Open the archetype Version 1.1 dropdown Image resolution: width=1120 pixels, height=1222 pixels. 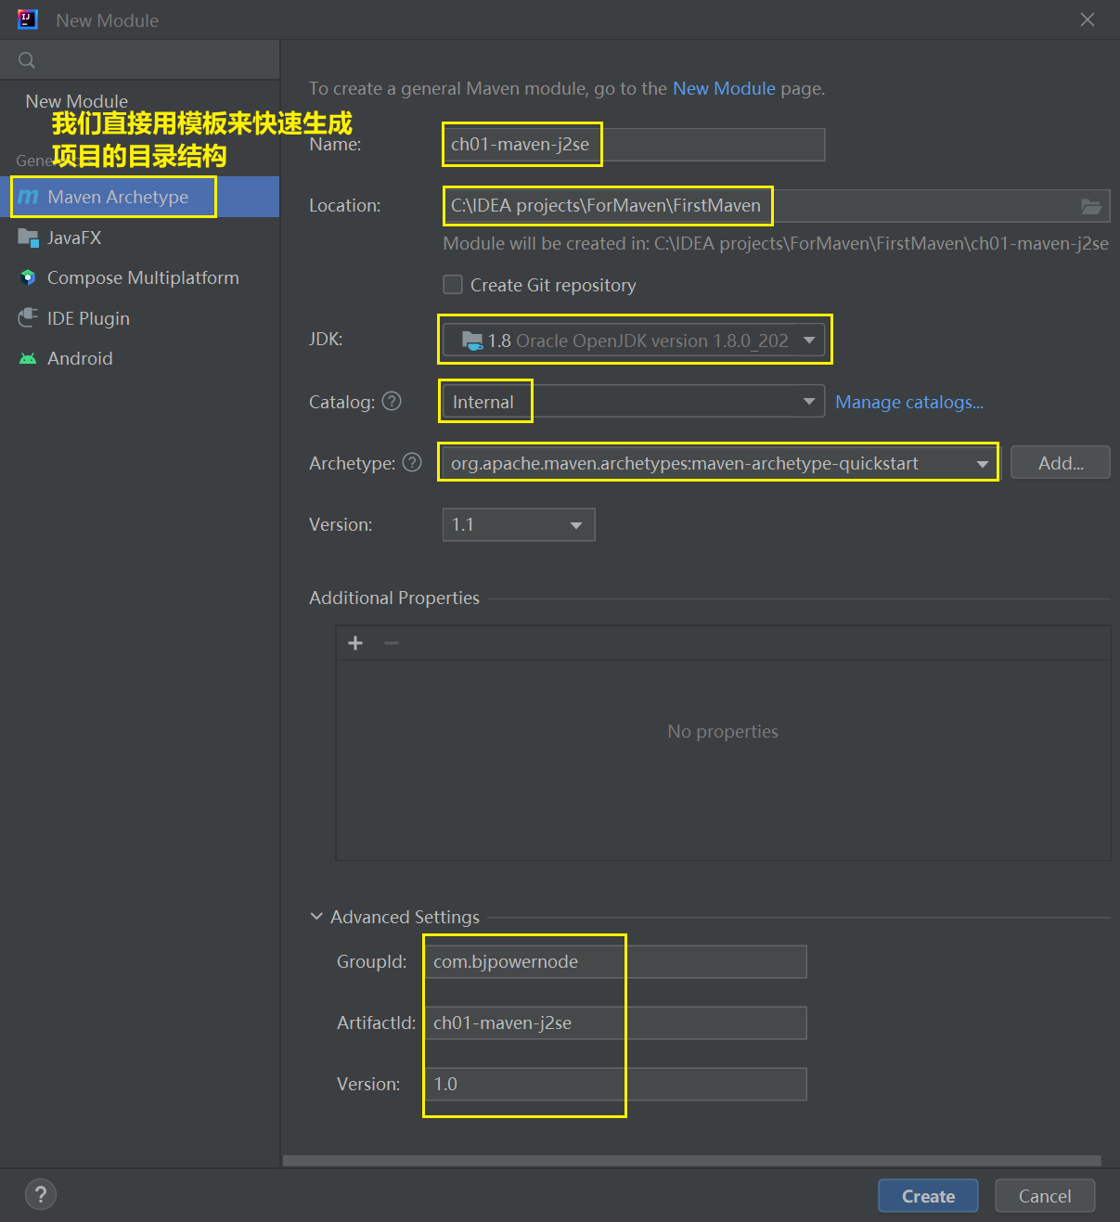pos(519,525)
